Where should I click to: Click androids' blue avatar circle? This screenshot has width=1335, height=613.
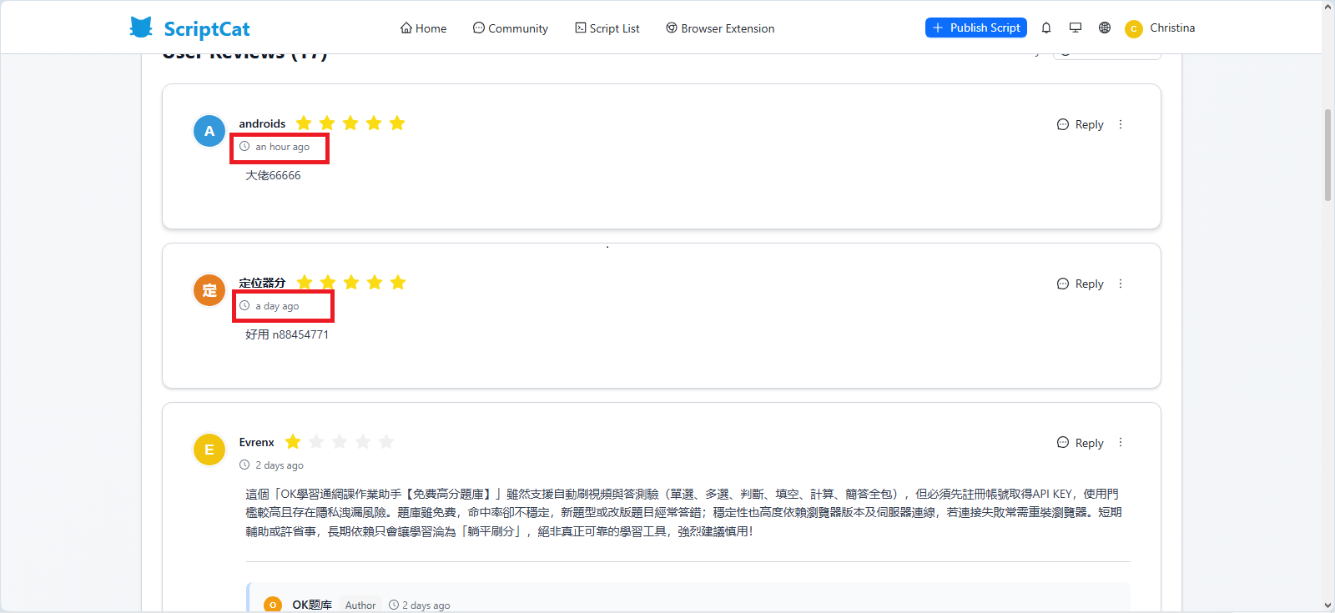(x=209, y=131)
